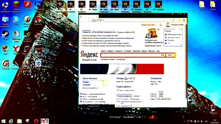Switch to the Афиша tab

pyautogui.click(x=136, y=96)
